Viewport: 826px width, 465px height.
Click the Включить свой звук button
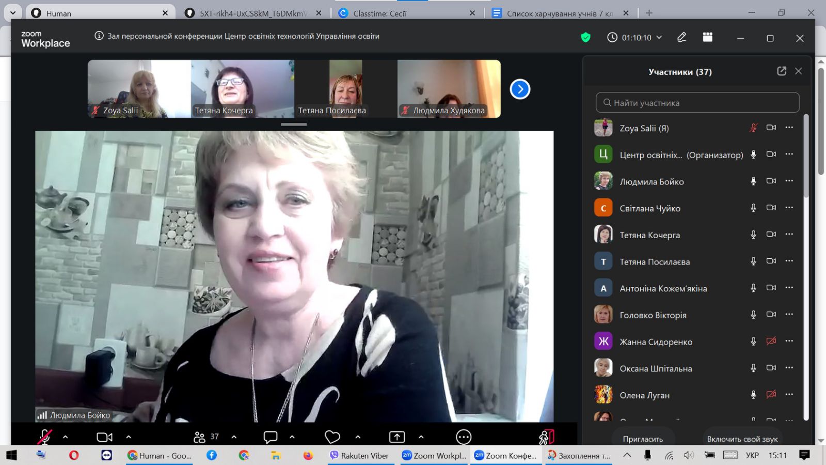coord(742,439)
